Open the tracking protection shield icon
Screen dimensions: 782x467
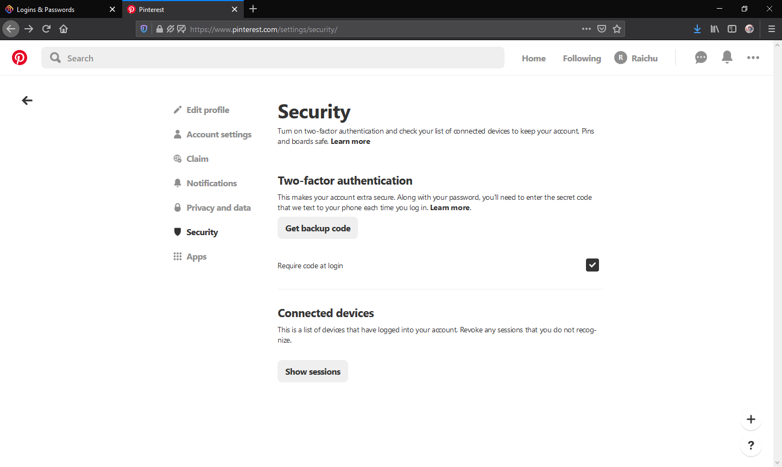coord(144,29)
